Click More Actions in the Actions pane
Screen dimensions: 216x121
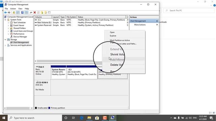[140, 25]
